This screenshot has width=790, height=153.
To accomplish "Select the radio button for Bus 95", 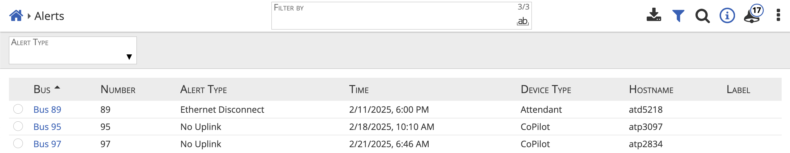I will pyautogui.click(x=18, y=127).
